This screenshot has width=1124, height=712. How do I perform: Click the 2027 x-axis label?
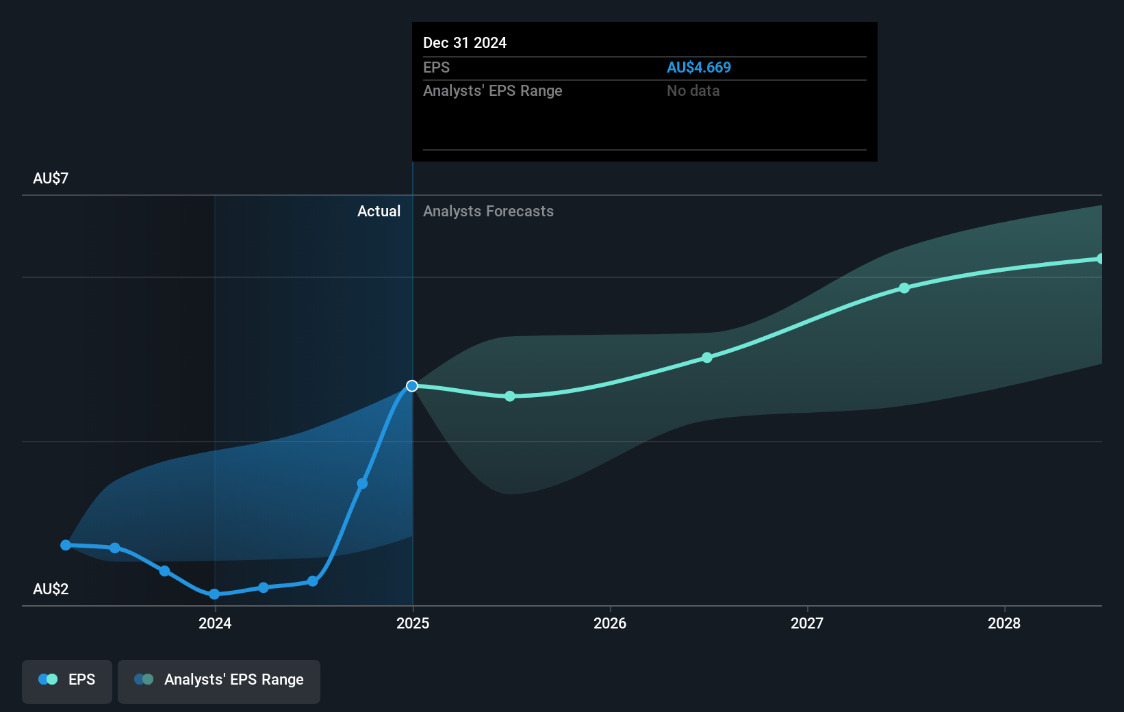[x=807, y=623]
